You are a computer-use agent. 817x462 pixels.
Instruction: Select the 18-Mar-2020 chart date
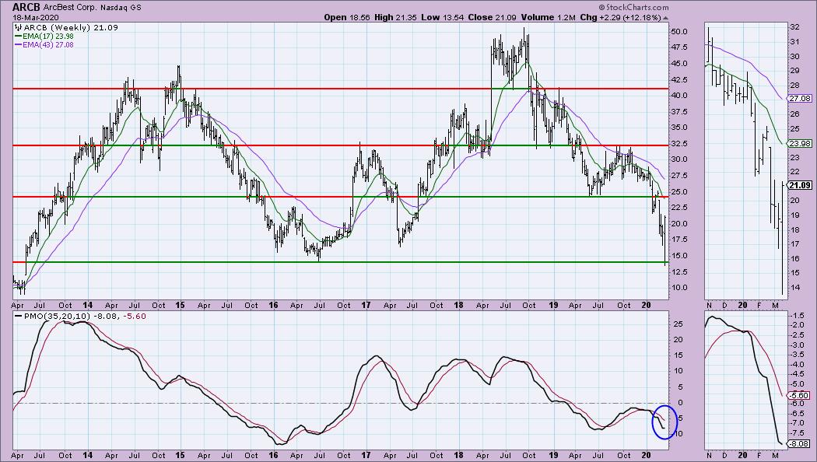(36, 17)
